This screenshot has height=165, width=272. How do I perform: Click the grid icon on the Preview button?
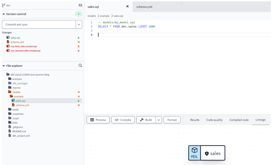click(x=92, y=120)
